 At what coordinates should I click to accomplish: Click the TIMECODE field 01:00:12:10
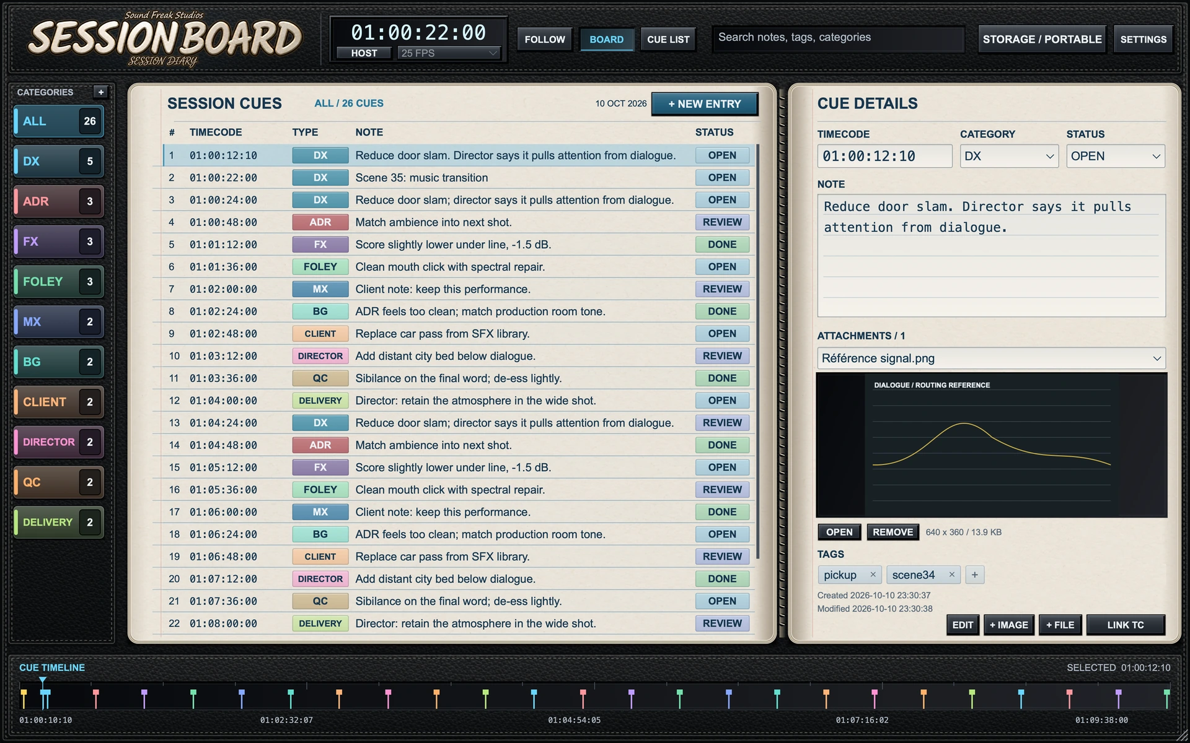tap(884, 156)
